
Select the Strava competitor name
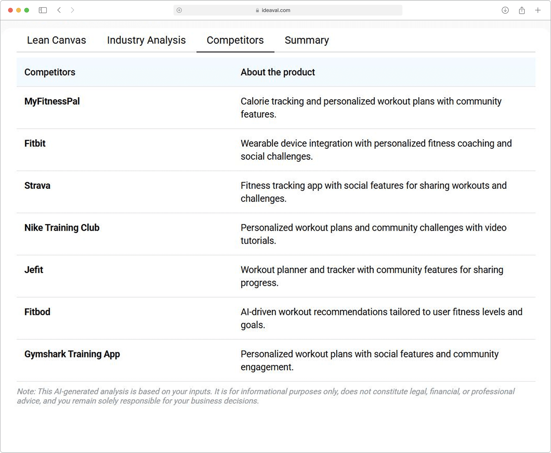37,185
